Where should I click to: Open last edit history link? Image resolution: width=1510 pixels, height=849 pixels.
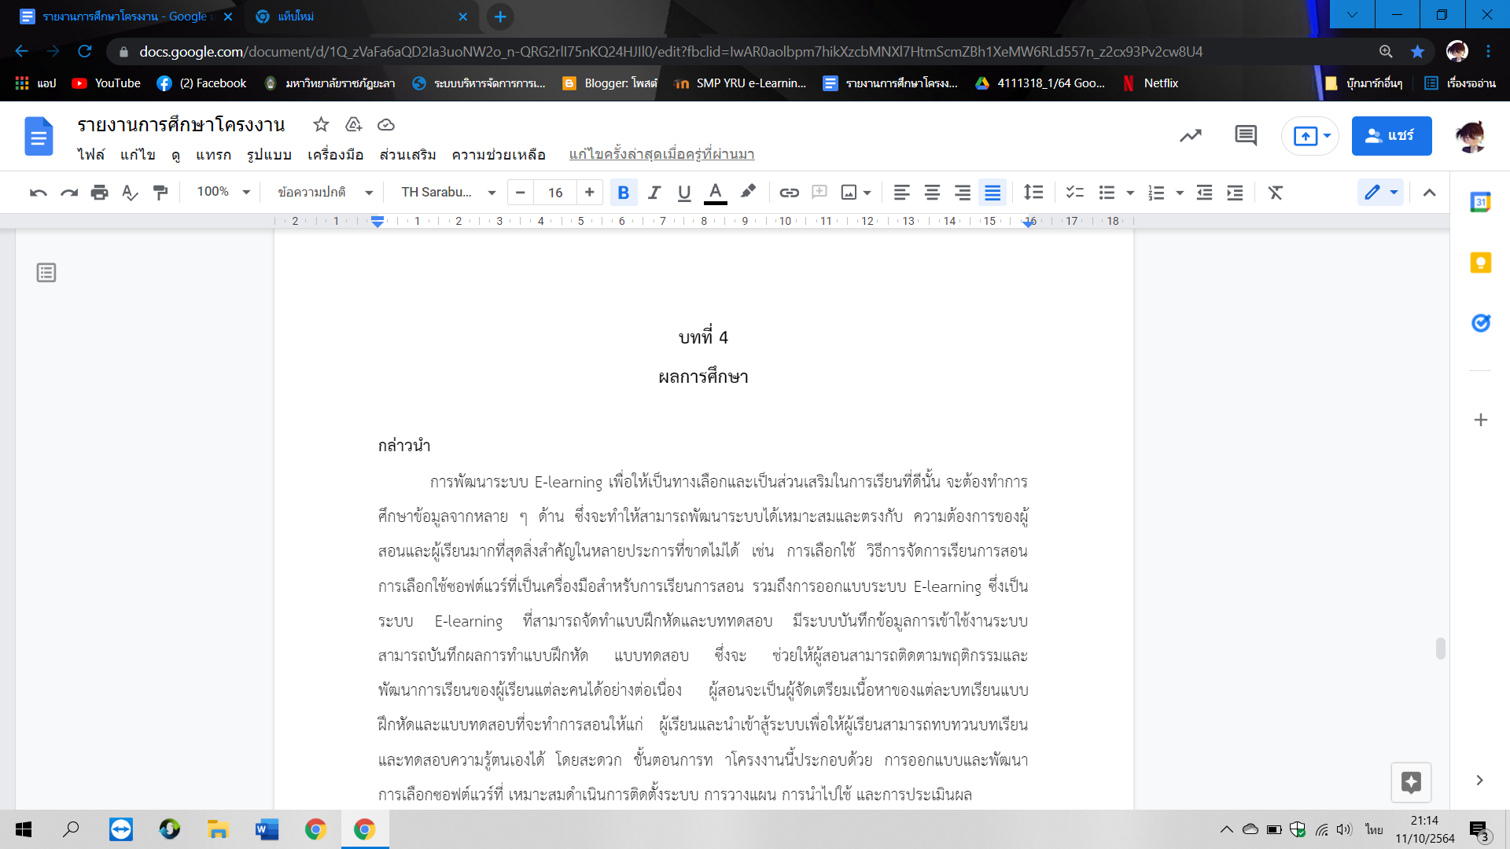(661, 154)
